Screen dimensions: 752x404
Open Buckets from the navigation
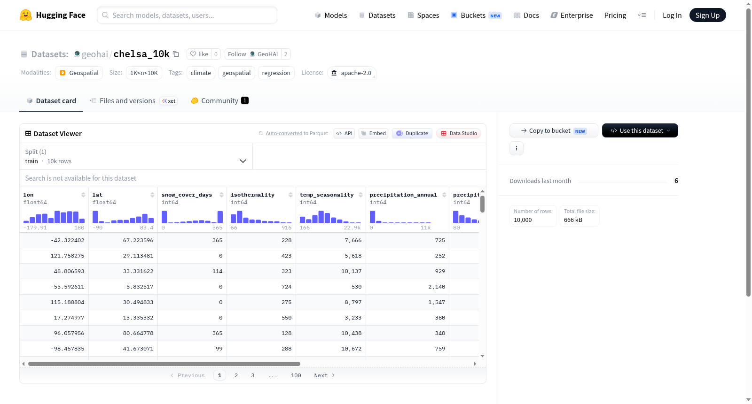(x=476, y=15)
